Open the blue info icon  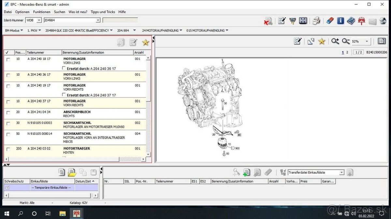[340, 21]
